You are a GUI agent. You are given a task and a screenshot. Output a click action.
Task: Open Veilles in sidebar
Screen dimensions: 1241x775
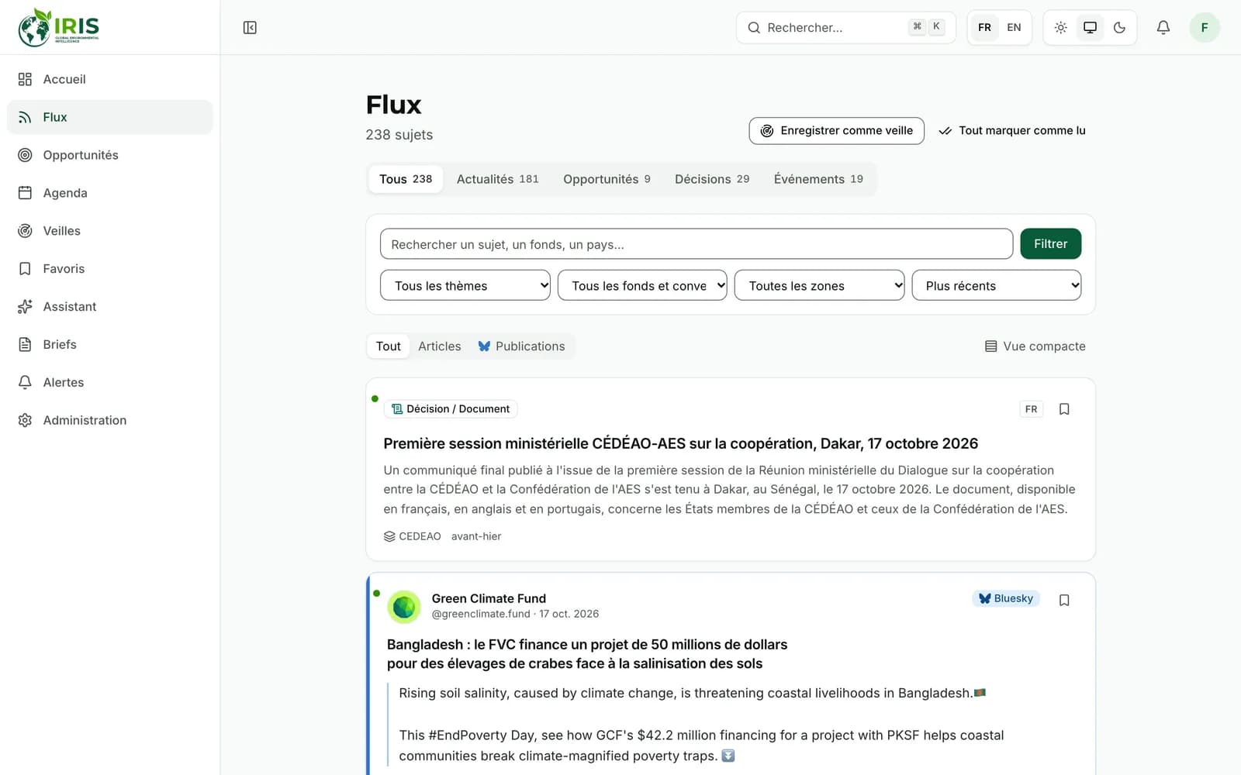(x=109, y=231)
